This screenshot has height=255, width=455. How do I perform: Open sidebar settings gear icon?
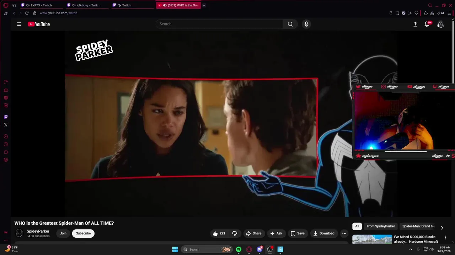point(6,160)
